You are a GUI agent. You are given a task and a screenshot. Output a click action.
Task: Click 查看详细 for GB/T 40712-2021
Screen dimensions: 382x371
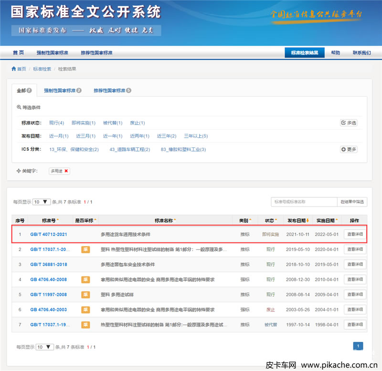click(x=355, y=234)
